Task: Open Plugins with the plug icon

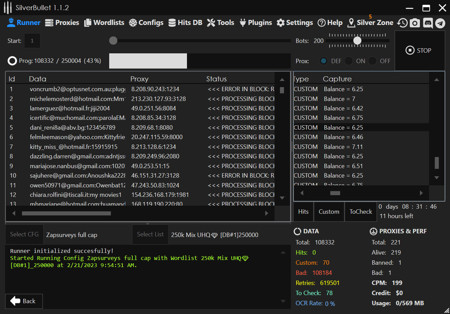Action: click(x=243, y=23)
